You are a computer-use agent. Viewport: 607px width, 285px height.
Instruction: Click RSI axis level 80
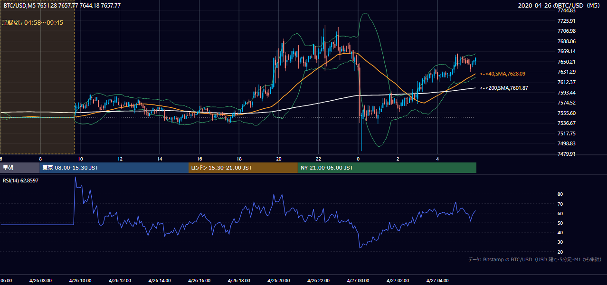pyautogui.click(x=560, y=194)
